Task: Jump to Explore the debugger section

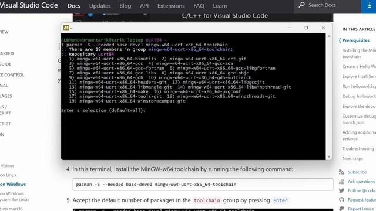Action: 359,106
